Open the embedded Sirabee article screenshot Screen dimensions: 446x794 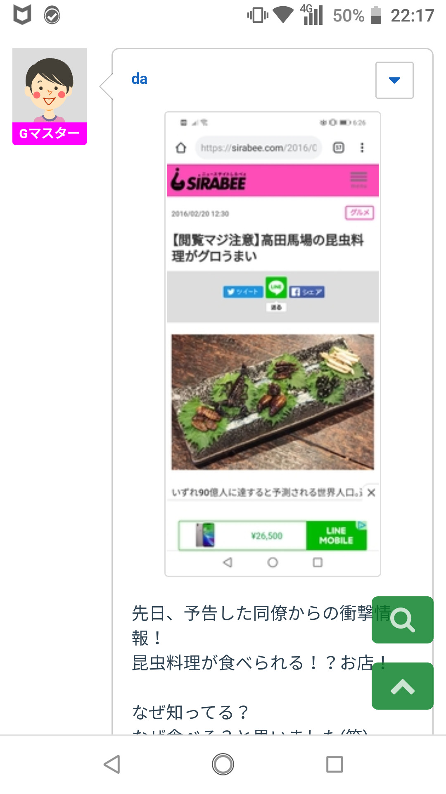(x=273, y=344)
